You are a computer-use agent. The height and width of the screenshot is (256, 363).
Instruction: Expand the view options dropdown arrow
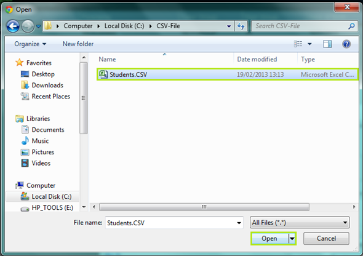309,44
